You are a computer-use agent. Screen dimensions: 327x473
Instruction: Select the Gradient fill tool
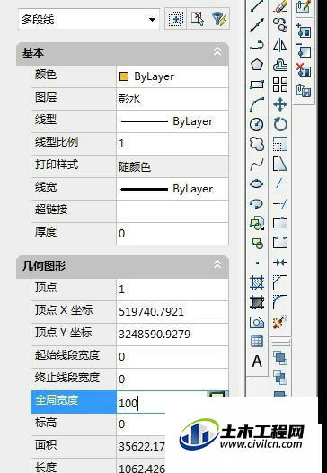click(x=256, y=302)
